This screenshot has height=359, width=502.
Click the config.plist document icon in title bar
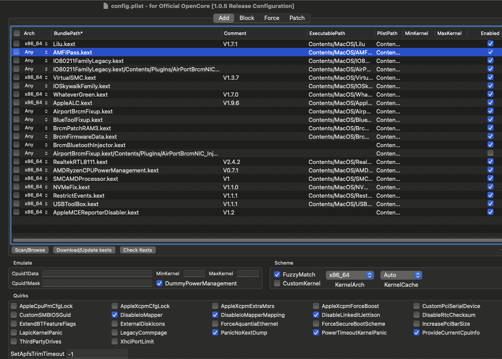coord(105,6)
